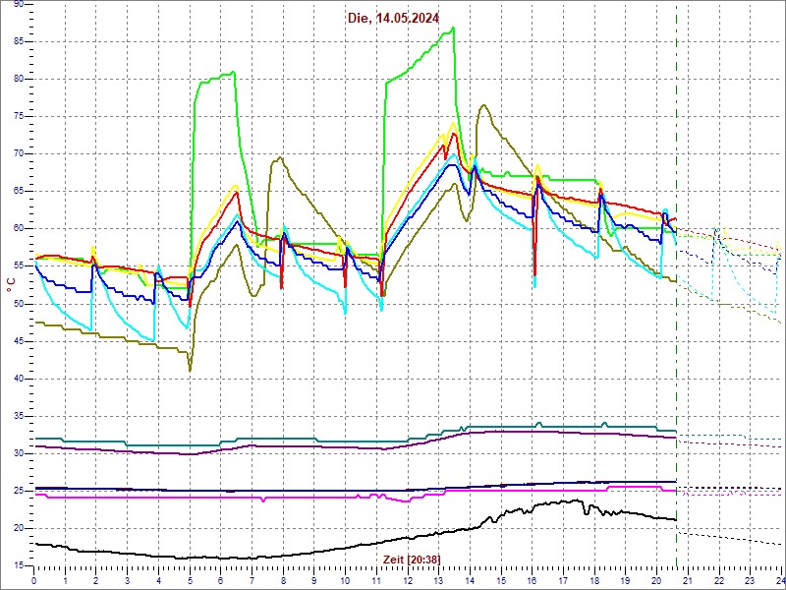Click the 80 value on the temperature axis
The width and height of the screenshot is (786, 590).
pos(18,80)
